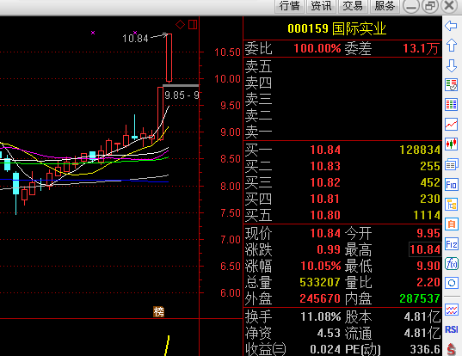The image size is (462, 356).
Task: Toggle the red diamond marker above chart
Action: coord(180,24)
